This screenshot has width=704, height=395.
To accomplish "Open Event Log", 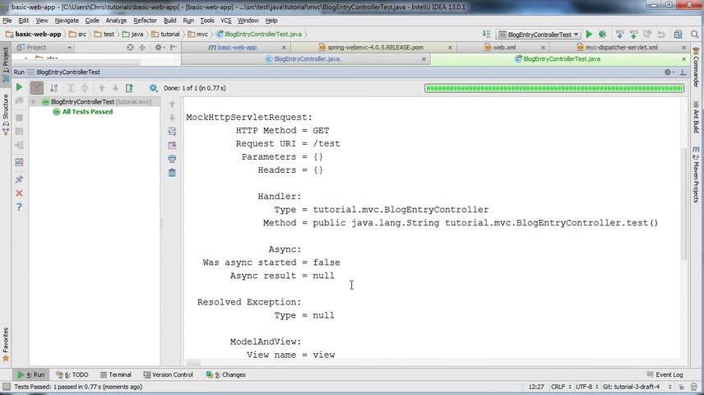I will [x=665, y=374].
